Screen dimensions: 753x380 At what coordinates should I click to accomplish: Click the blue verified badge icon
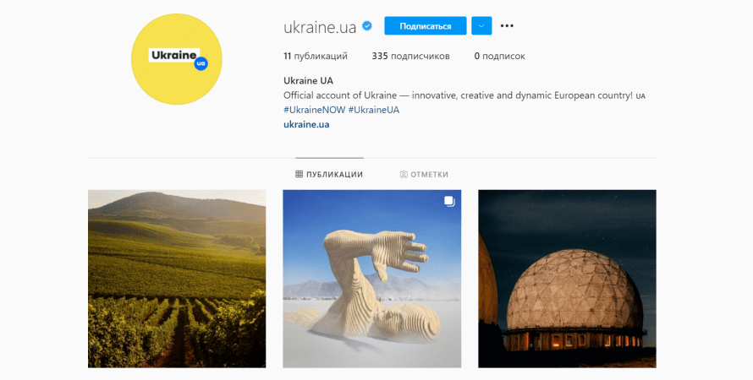point(367,26)
